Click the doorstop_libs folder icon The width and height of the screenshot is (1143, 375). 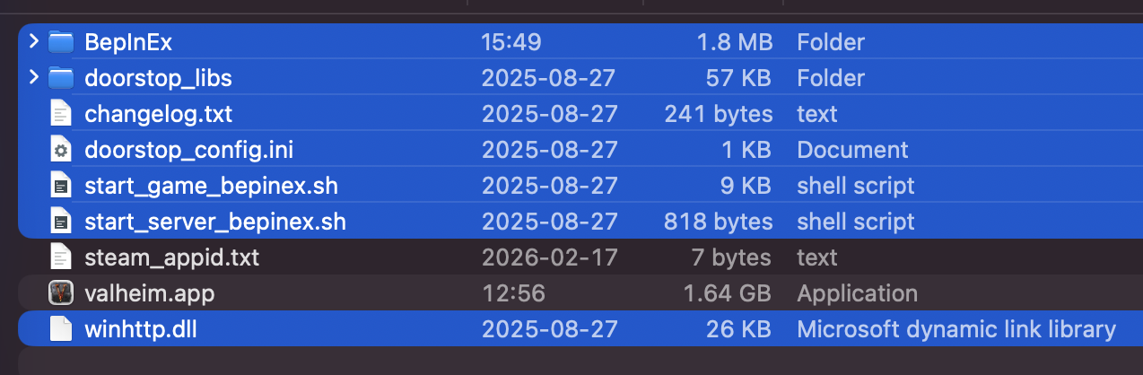tap(60, 77)
